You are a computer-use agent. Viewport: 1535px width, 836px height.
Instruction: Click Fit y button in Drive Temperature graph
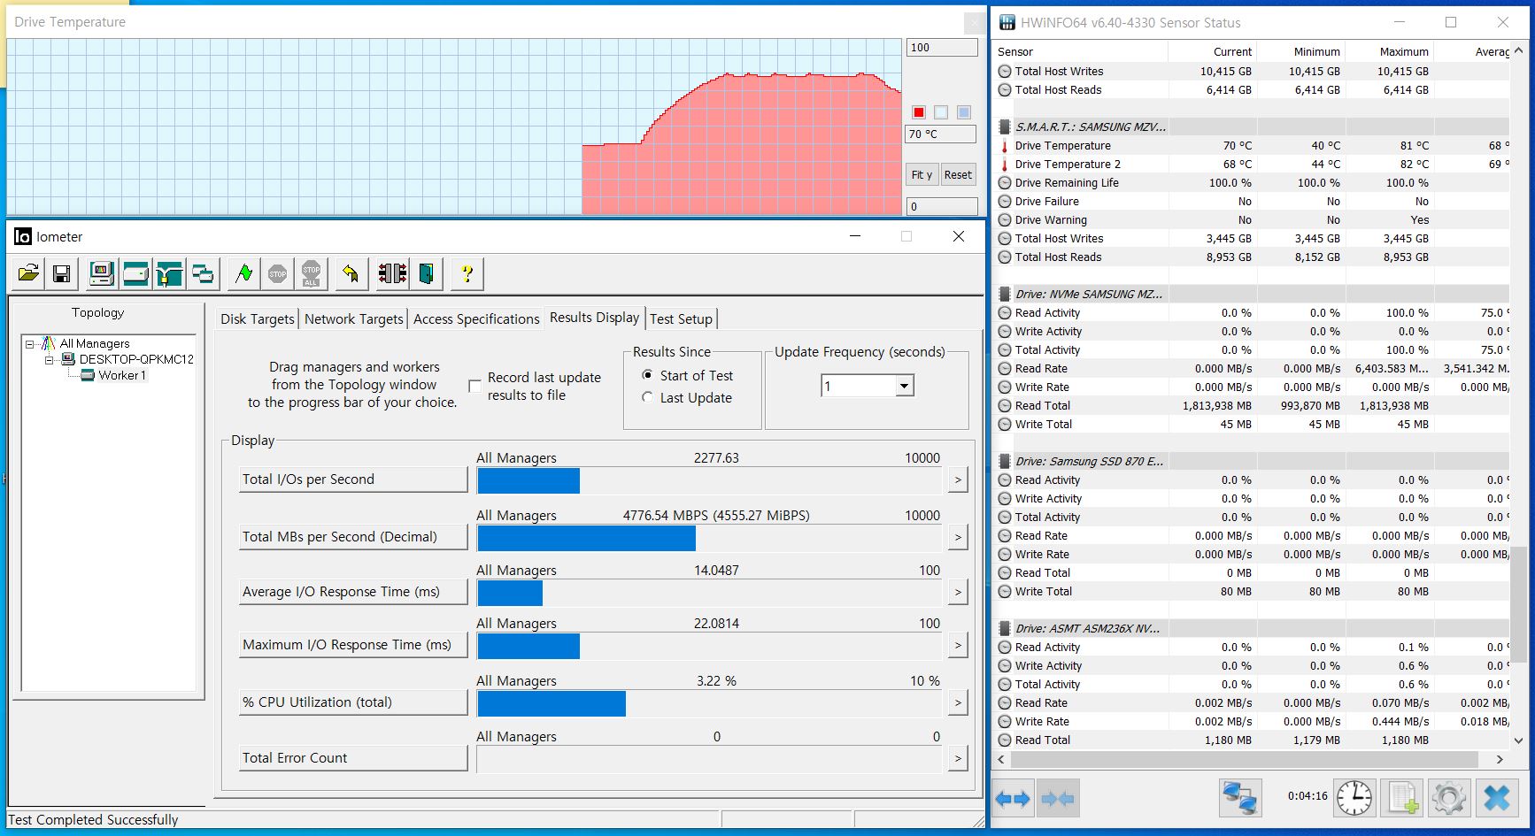tap(922, 174)
